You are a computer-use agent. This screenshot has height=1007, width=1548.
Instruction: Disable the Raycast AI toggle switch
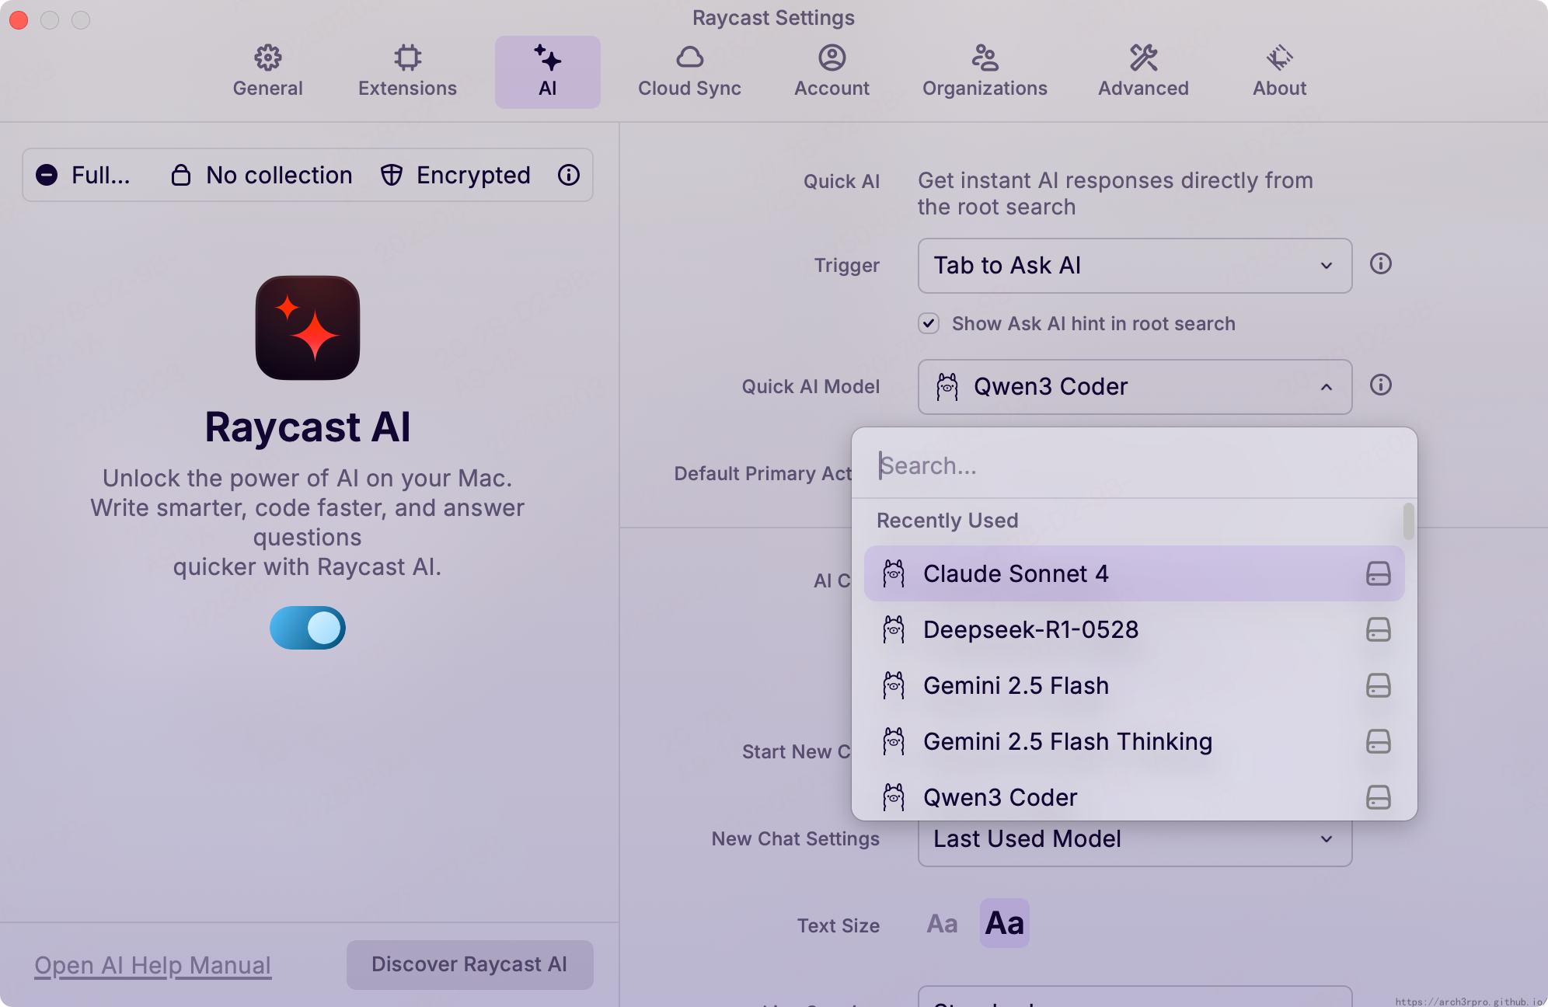tap(308, 628)
